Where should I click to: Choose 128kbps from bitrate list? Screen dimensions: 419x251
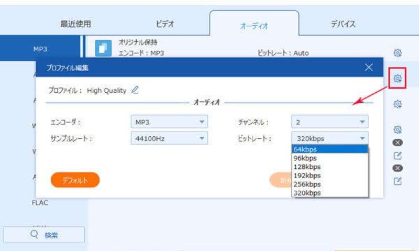(330, 167)
